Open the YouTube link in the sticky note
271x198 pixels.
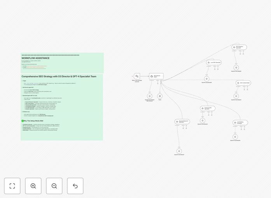[37, 66]
